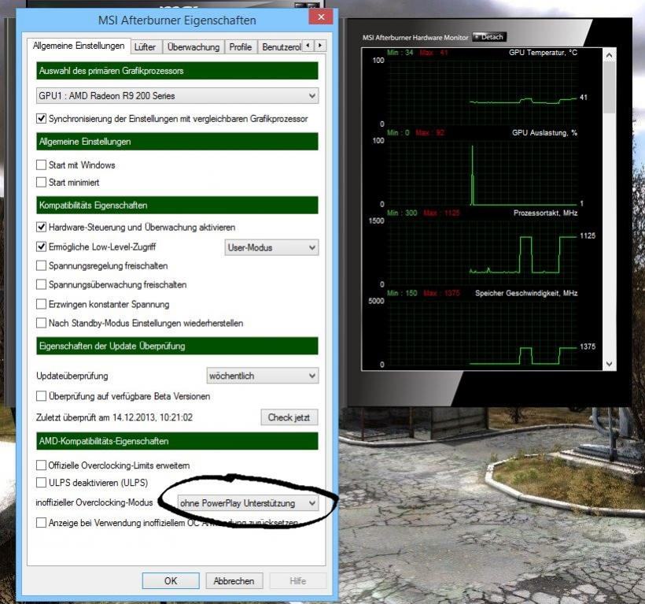Enable Start mit Windows
The image size is (645, 604).
pos(41,165)
